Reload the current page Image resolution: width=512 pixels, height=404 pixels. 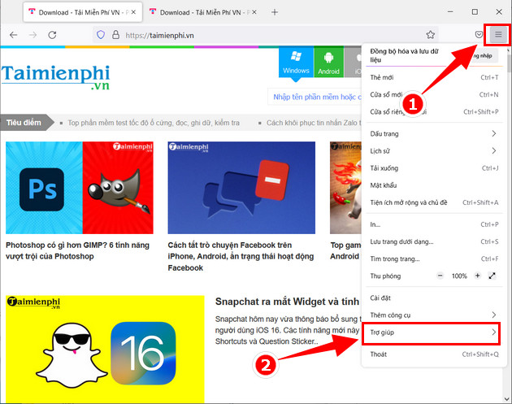[52, 35]
